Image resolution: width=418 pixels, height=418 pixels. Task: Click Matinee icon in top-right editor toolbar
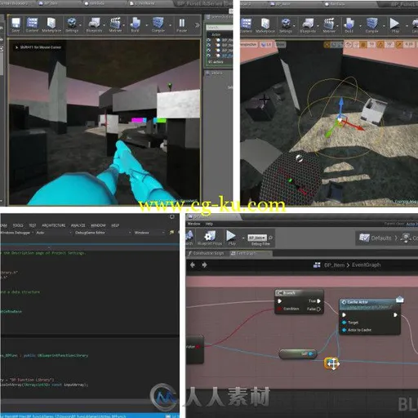coord(329,25)
